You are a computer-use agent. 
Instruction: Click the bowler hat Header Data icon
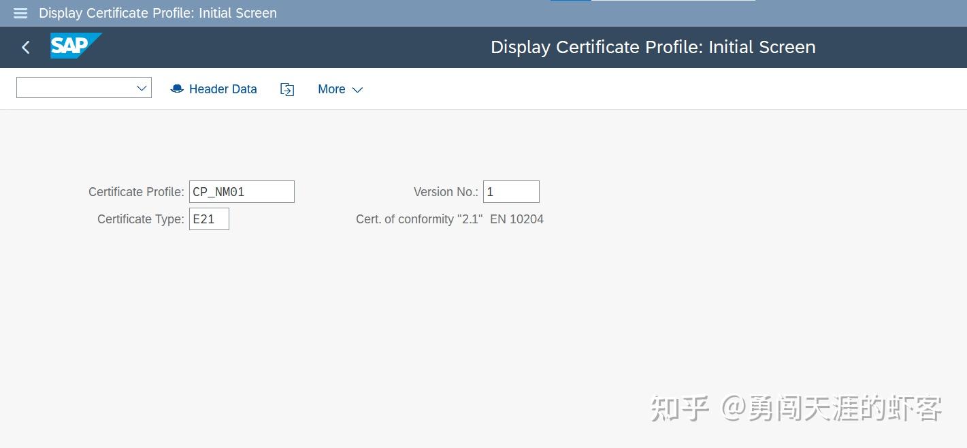click(176, 89)
